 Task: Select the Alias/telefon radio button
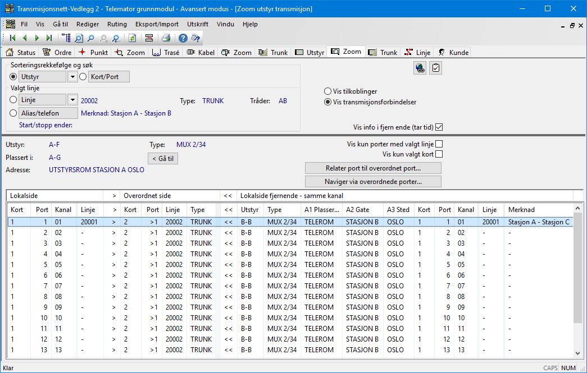13,113
